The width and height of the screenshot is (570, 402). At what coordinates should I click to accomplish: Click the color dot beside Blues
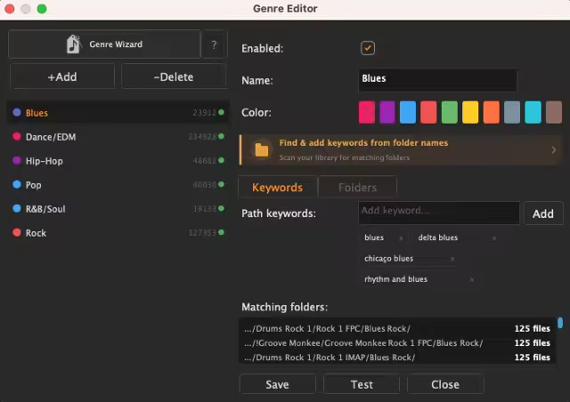(x=17, y=112)
